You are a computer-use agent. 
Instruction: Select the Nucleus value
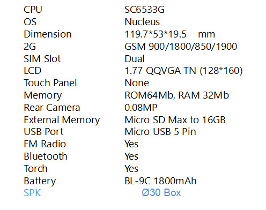pos(142,22)
